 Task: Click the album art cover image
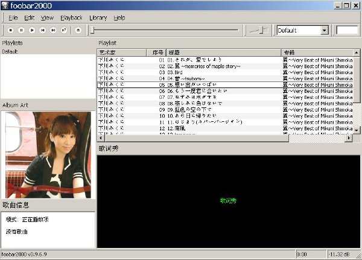point(48,155)
